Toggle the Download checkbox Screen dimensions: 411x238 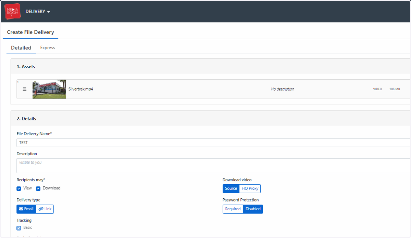(x=38, y=188)
